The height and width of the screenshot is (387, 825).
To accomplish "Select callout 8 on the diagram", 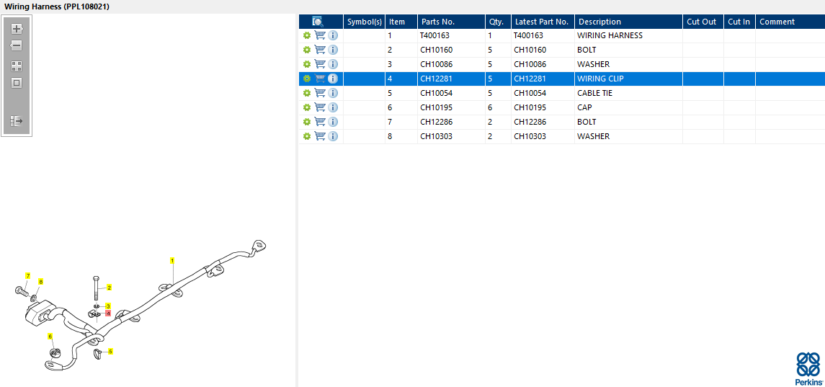I will (x=40, y=283).
